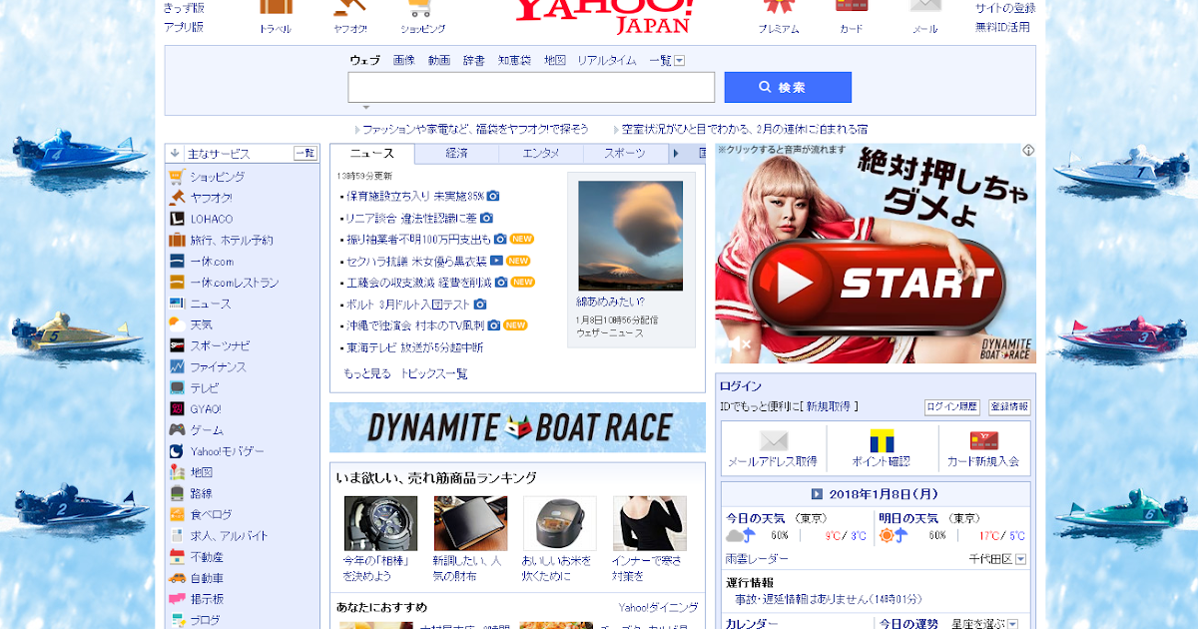Open the トピックス一覧 link
This screenshot has height=629, width=1198.
coord(433,373)
